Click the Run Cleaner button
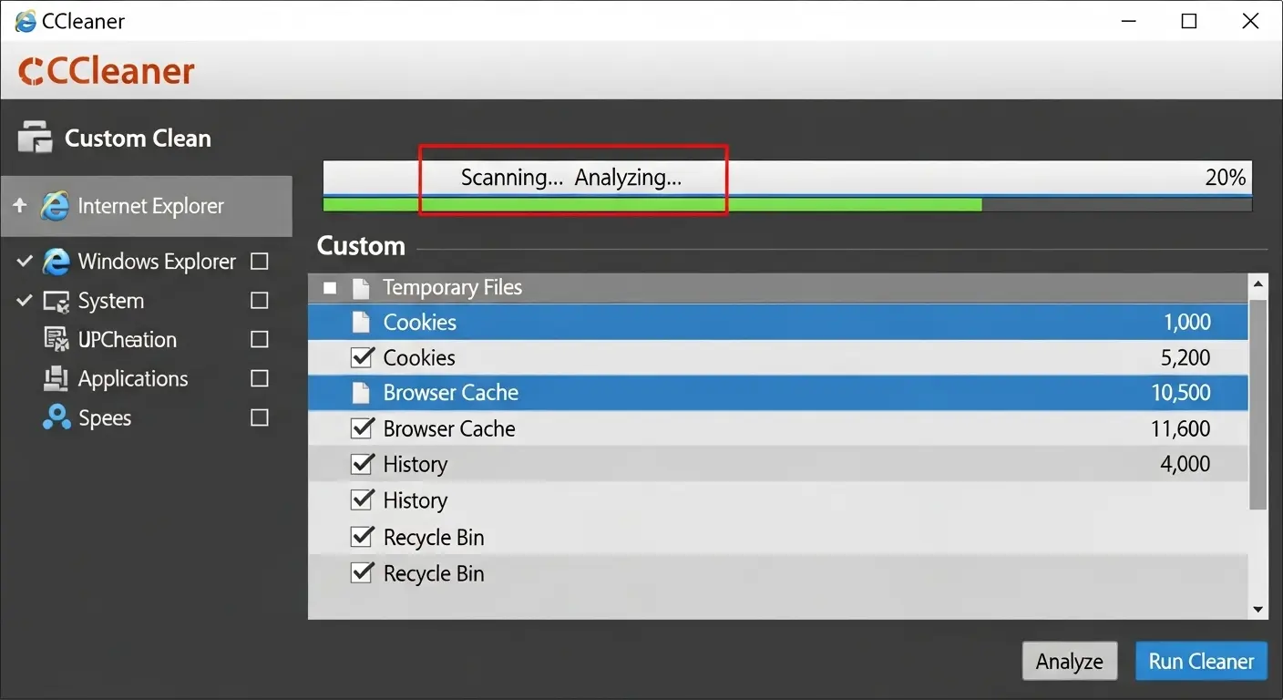 [x=1201, y=661]
